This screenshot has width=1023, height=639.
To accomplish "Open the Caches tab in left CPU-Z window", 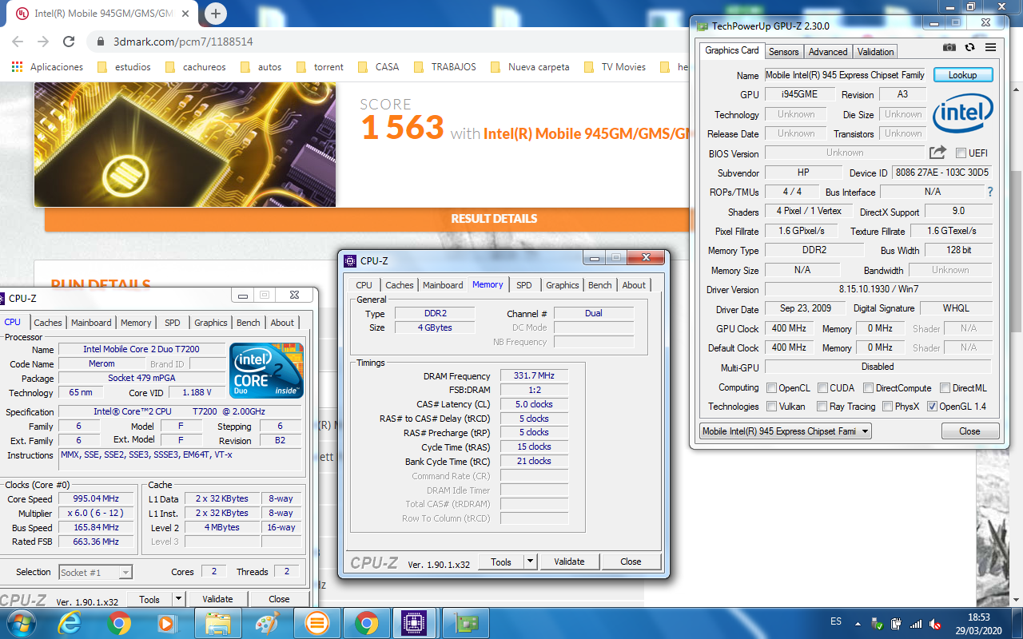I will [x=48, y=323].
